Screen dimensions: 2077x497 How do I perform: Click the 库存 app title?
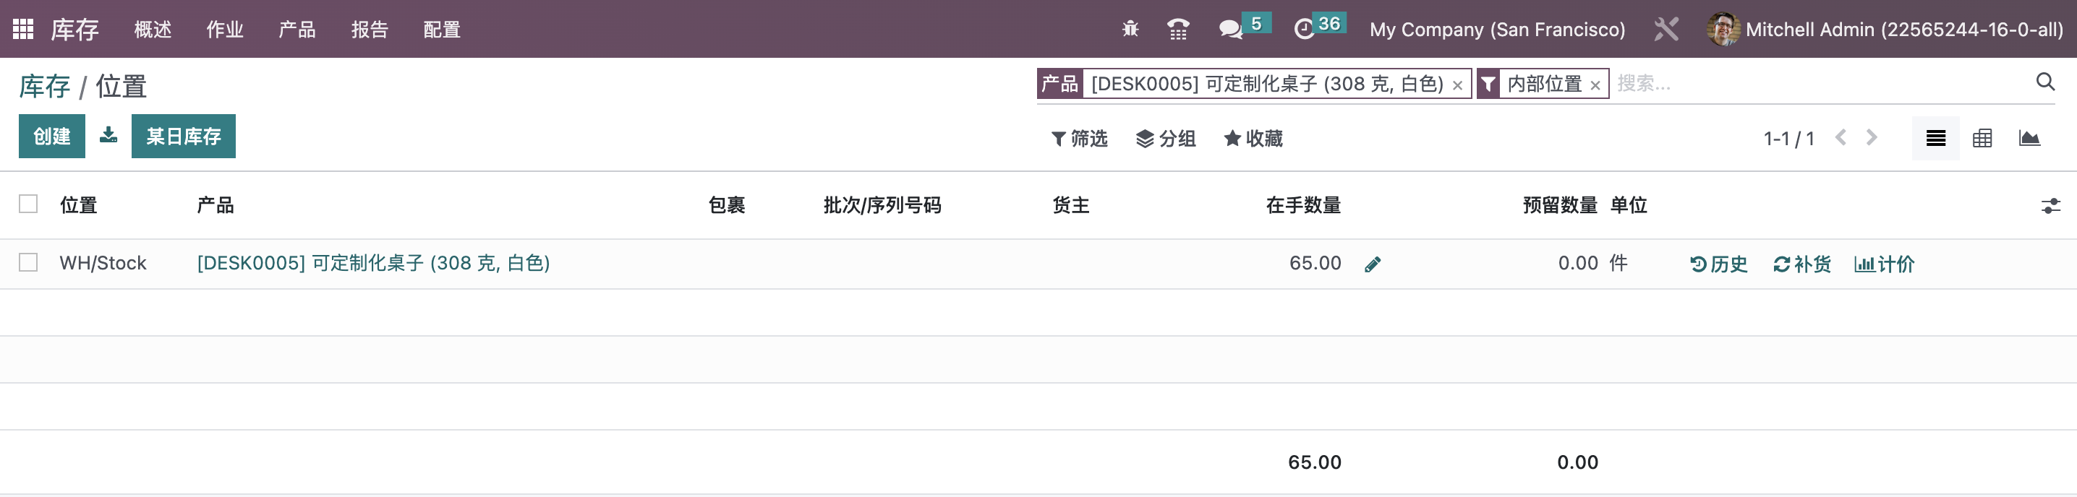click(x=74, y=30)
